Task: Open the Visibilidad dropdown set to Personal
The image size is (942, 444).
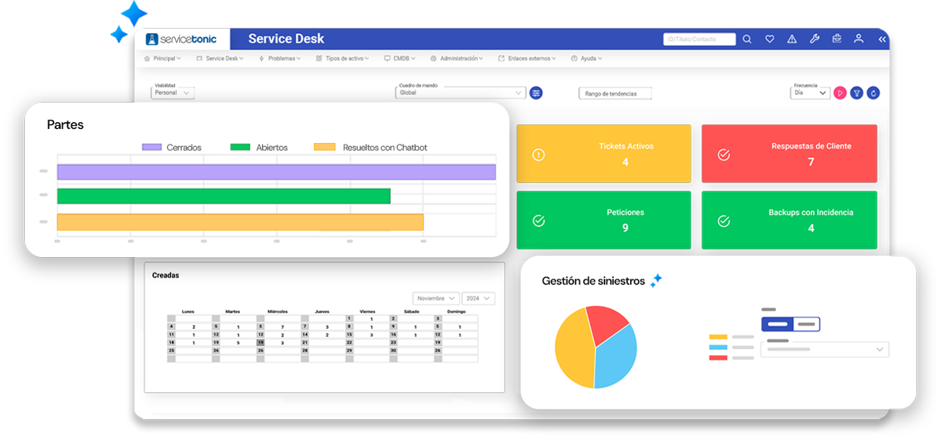Action: 173,93
